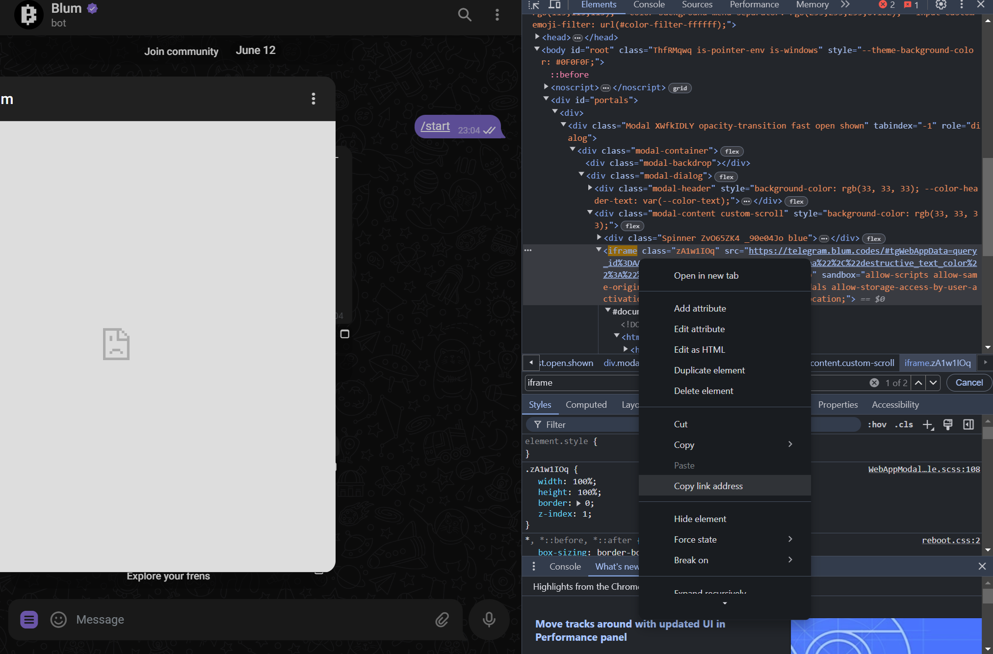Viewport: 993px width, 654px height.
Task: Record a voice message with microphone
Action: [x=489, y=619]
